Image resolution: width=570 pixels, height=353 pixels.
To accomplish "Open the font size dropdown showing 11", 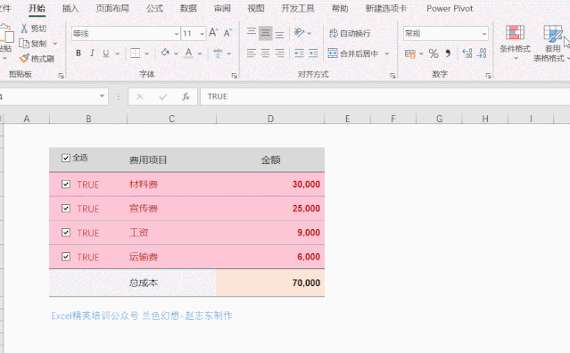I will pyautogui.click(x=202, y=34).
